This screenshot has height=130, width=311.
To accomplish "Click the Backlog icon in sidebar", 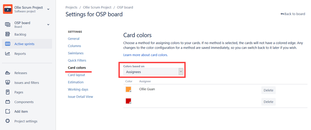I will pyautogui.click(x=8, y=34).
